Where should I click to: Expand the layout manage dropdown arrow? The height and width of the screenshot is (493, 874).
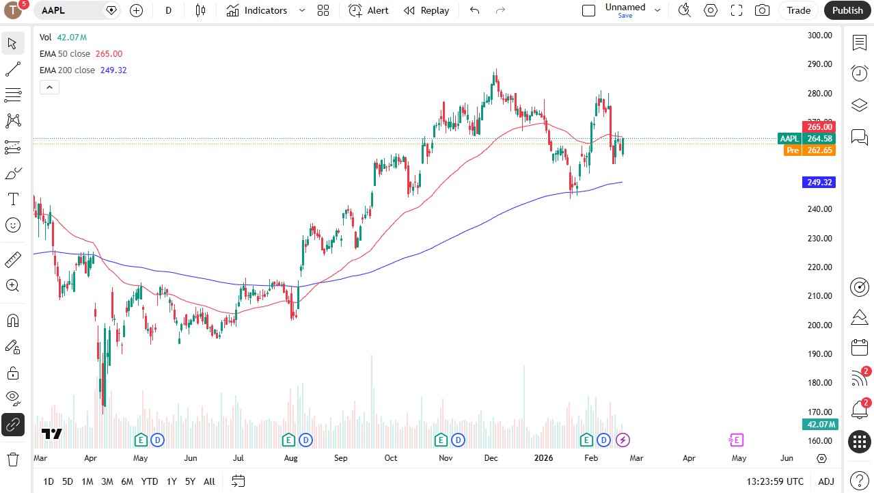pyautogui.click(x=657, y=10)
